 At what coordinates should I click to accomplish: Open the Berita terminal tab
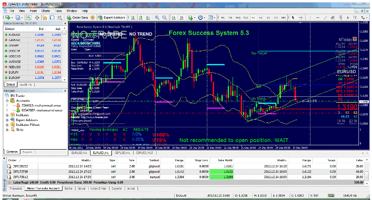click(68, 188)
